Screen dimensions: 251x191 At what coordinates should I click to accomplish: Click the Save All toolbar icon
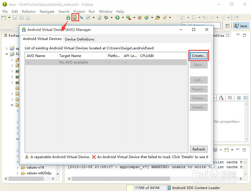(21, 18)
